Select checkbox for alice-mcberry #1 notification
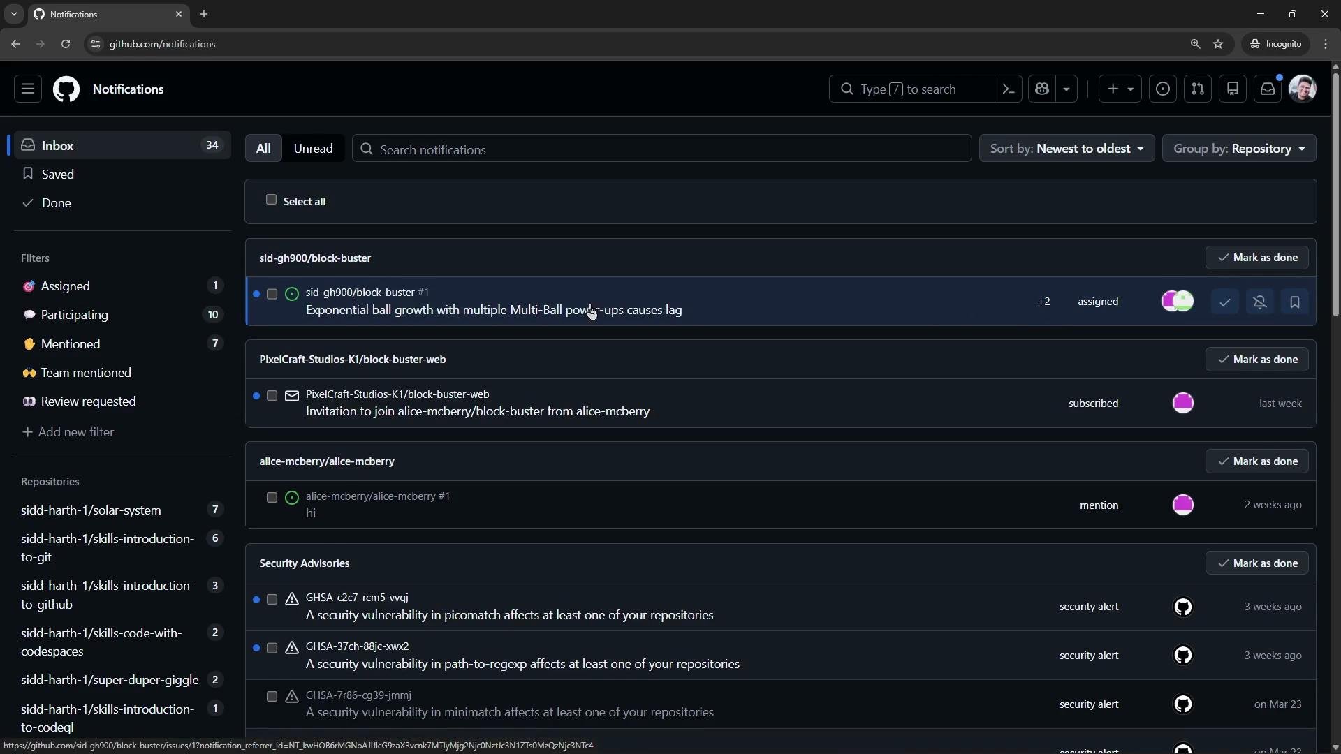 [272, 498]
